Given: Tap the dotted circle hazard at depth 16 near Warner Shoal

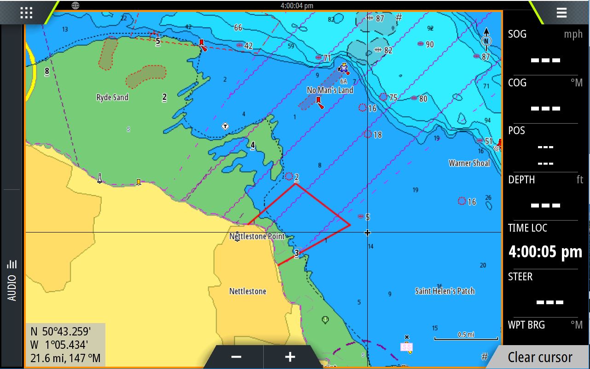Looking at the screenshot, I should pyautogui.click(x=462, y=201).
